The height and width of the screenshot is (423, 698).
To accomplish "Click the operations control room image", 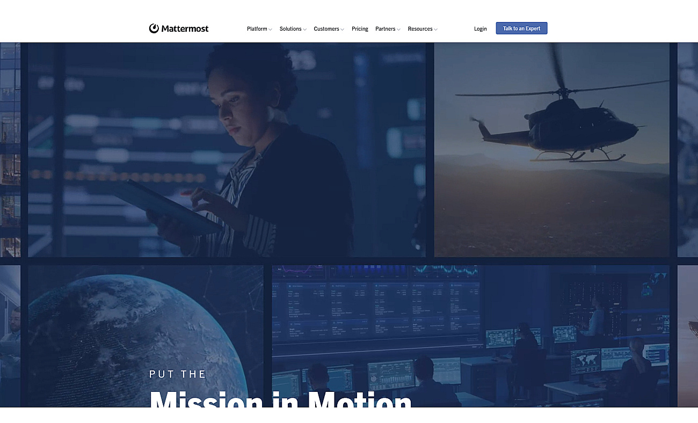I will click(x=471, y=336).
